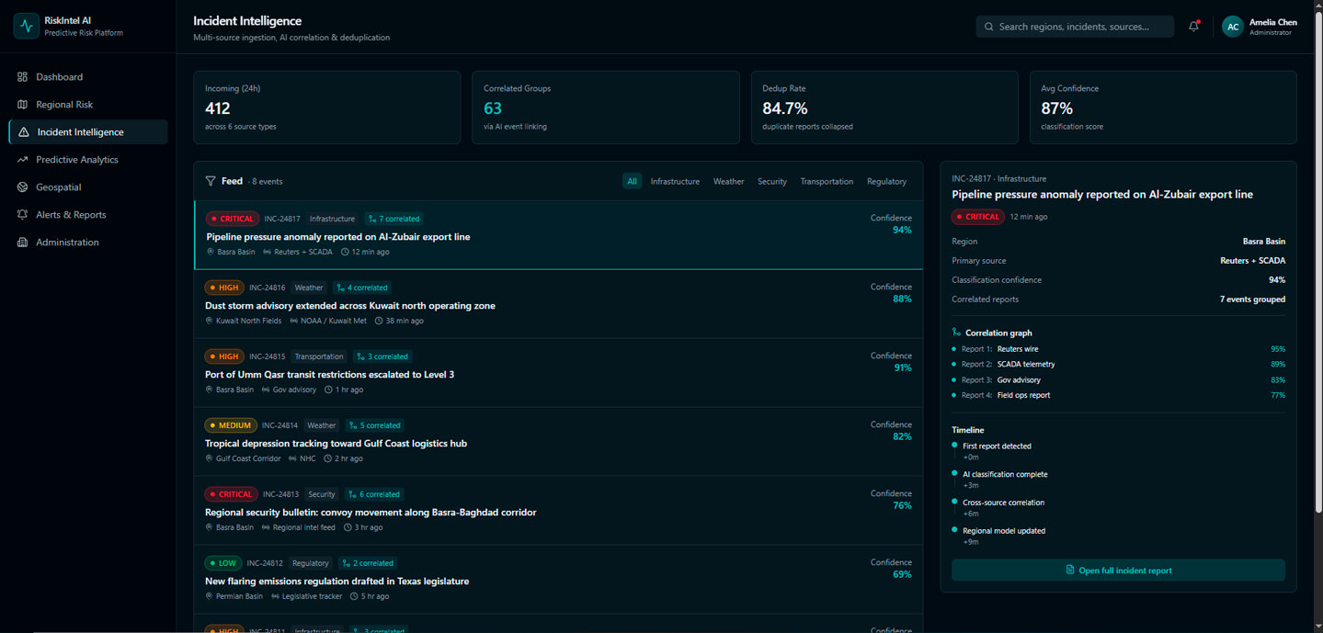The image size is (1323, 633).
Task: Click the CRITICAL badge in the detail panel
Action: (x=977, y=217)
